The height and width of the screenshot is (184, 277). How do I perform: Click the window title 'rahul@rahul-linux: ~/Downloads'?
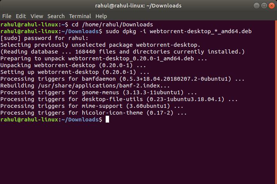[138, 6]
